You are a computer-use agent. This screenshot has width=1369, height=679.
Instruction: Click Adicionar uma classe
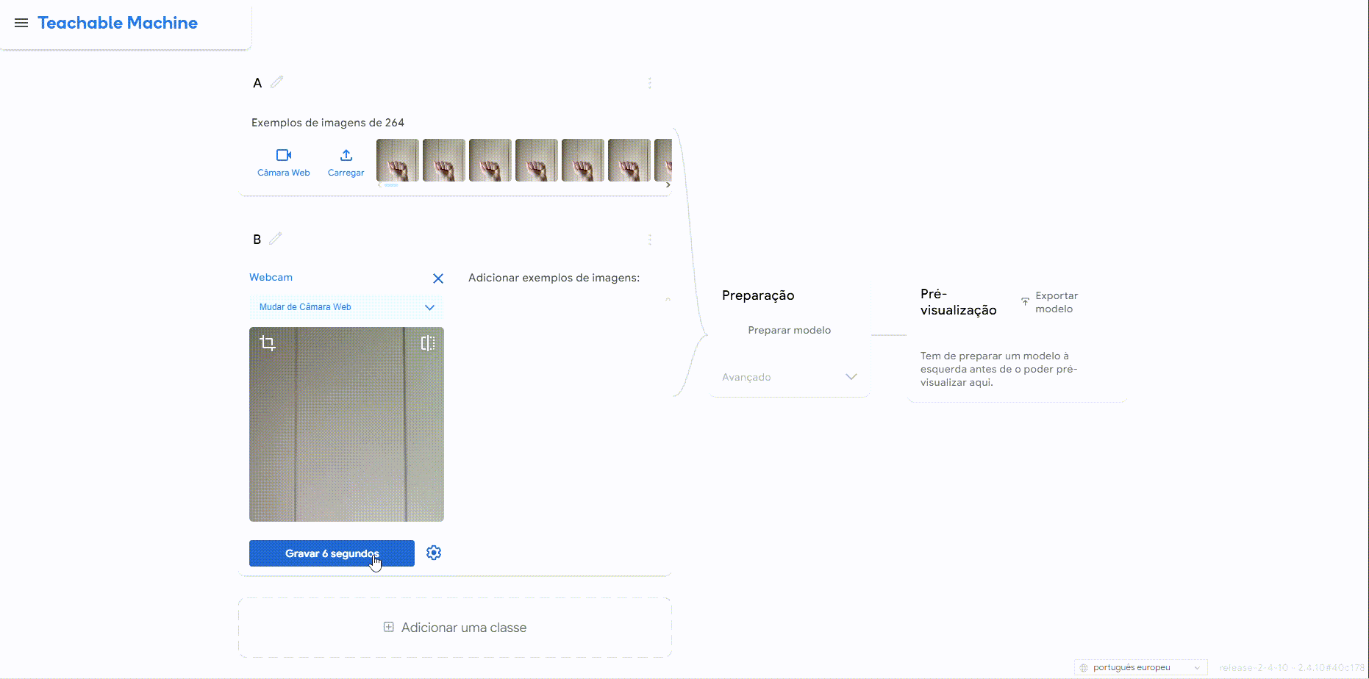coord(455,628)
